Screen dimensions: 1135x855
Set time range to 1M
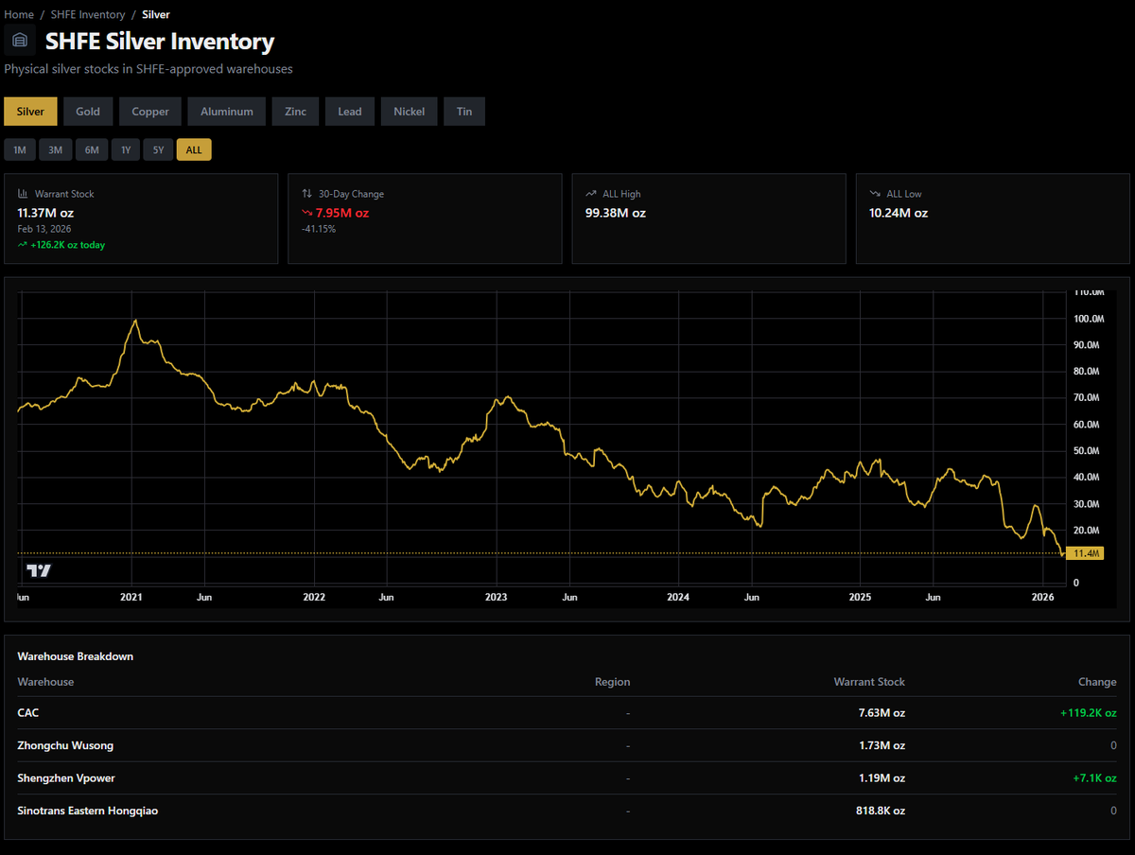click(x=19, y=149)
